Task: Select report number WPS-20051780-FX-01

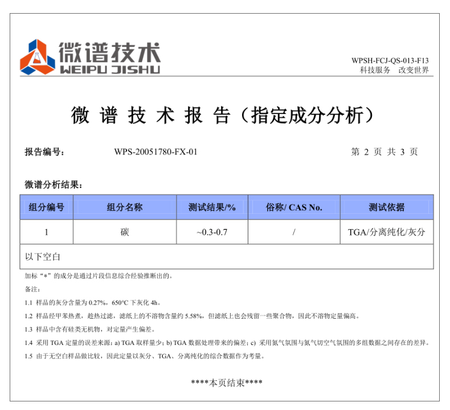Action: tap(156, 152)
